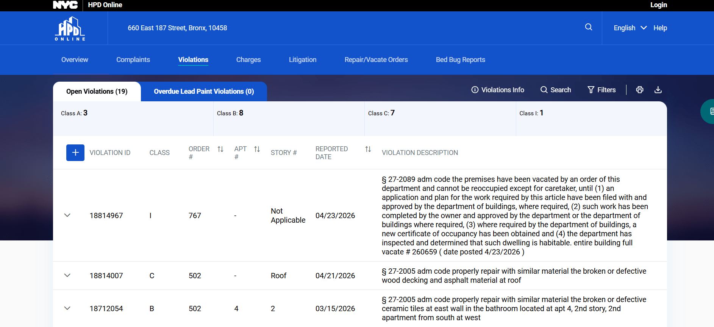Viewport: 714px width, 327px height.
Task: Click Violations Info button
Action: click(497, 90)
